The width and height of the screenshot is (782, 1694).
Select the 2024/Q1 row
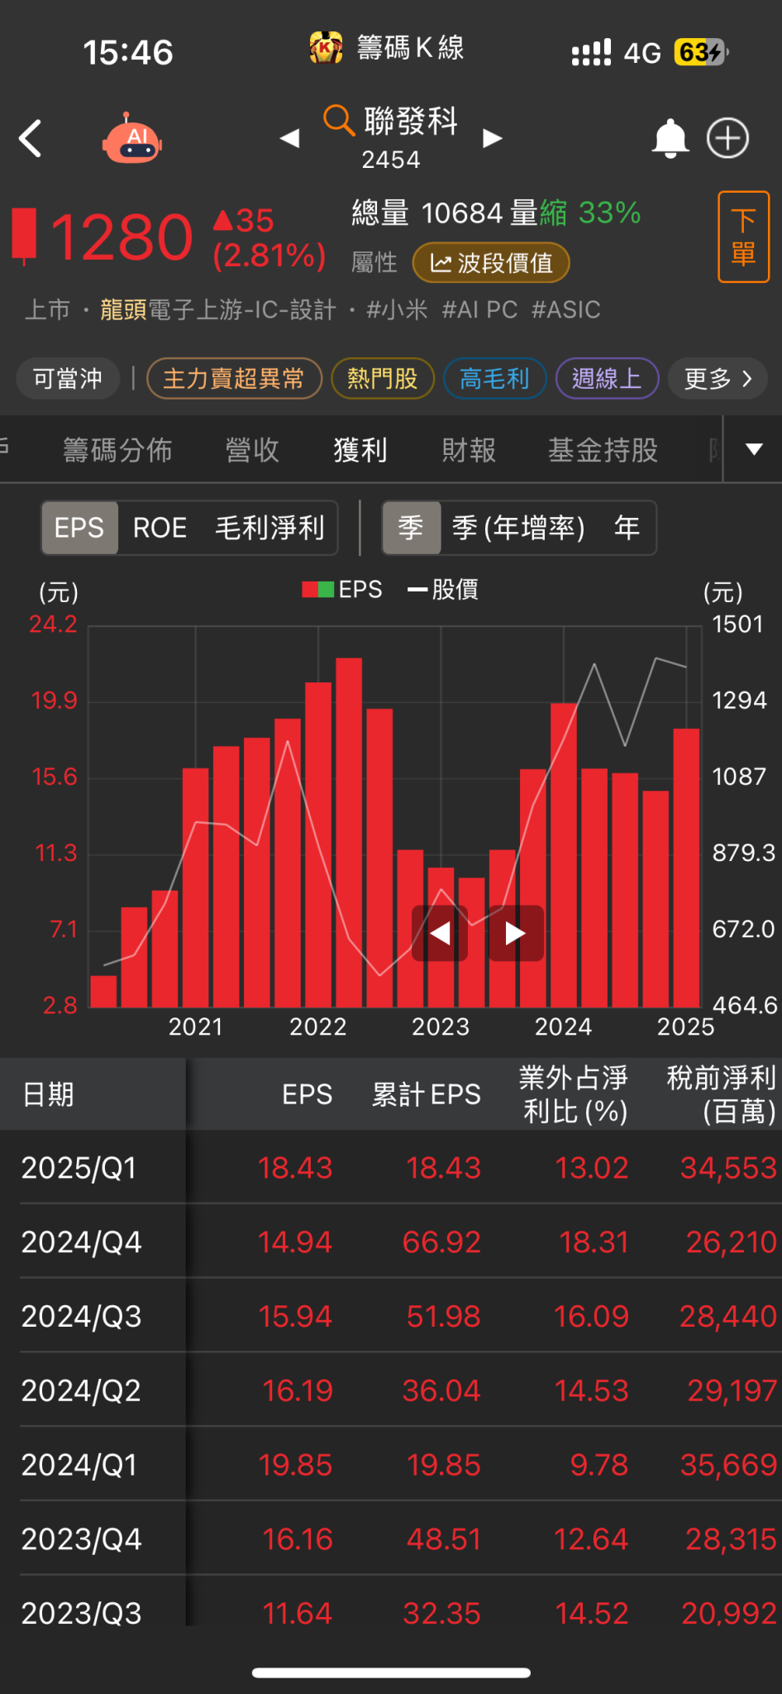(391, 1465)
